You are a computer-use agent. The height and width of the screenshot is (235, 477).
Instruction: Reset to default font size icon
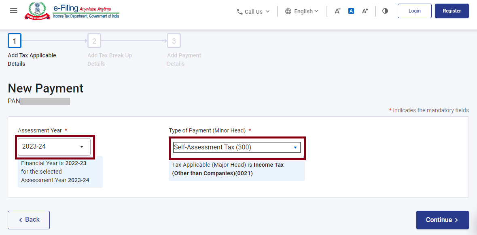[351, 11]
